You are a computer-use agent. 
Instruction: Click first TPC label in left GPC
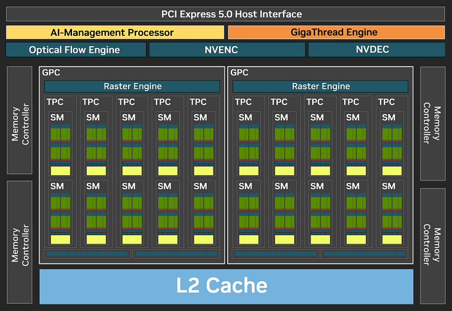55,102
